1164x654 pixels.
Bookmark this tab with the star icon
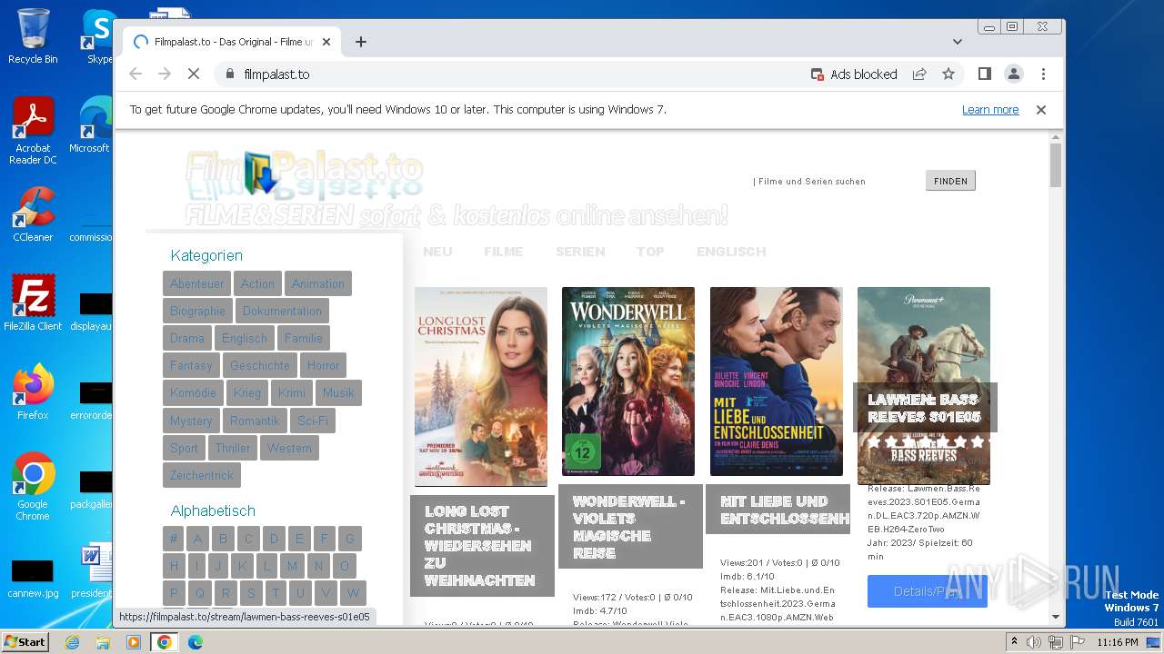(x=948, y=74)
